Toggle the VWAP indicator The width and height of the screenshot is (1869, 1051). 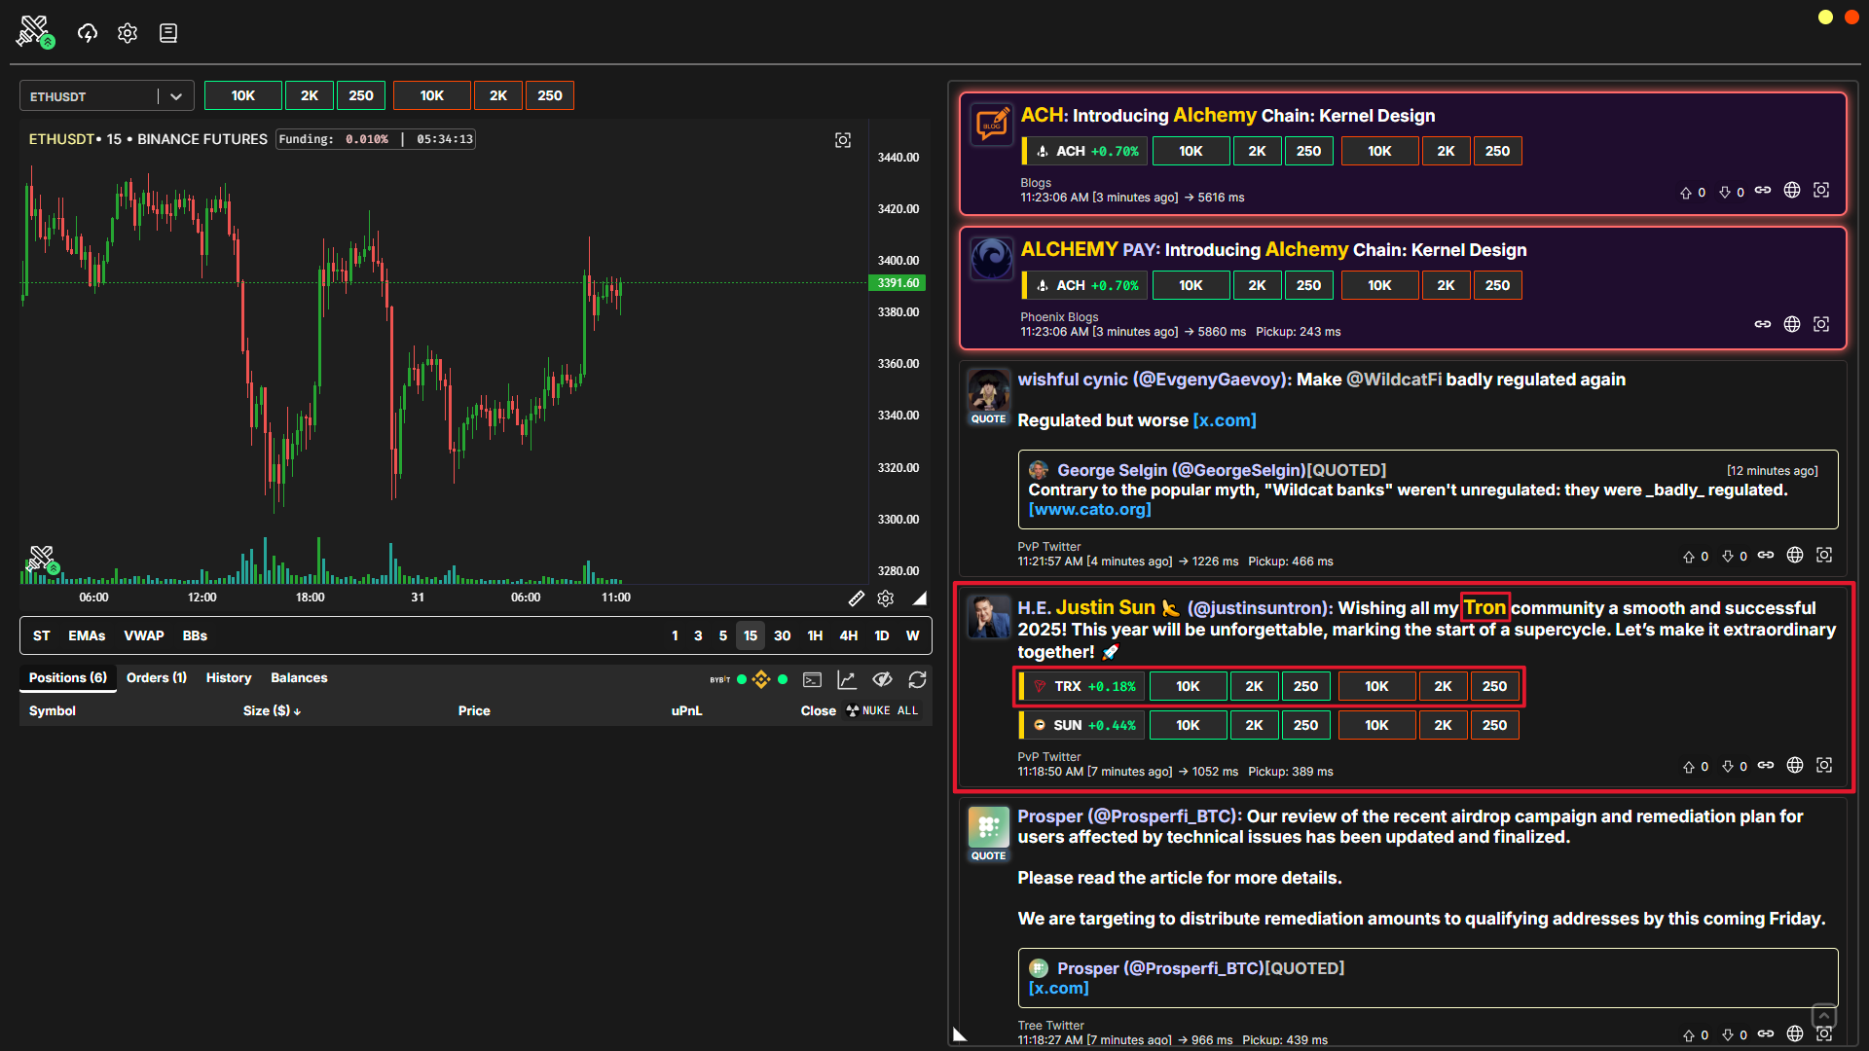[x=144, y=635]
